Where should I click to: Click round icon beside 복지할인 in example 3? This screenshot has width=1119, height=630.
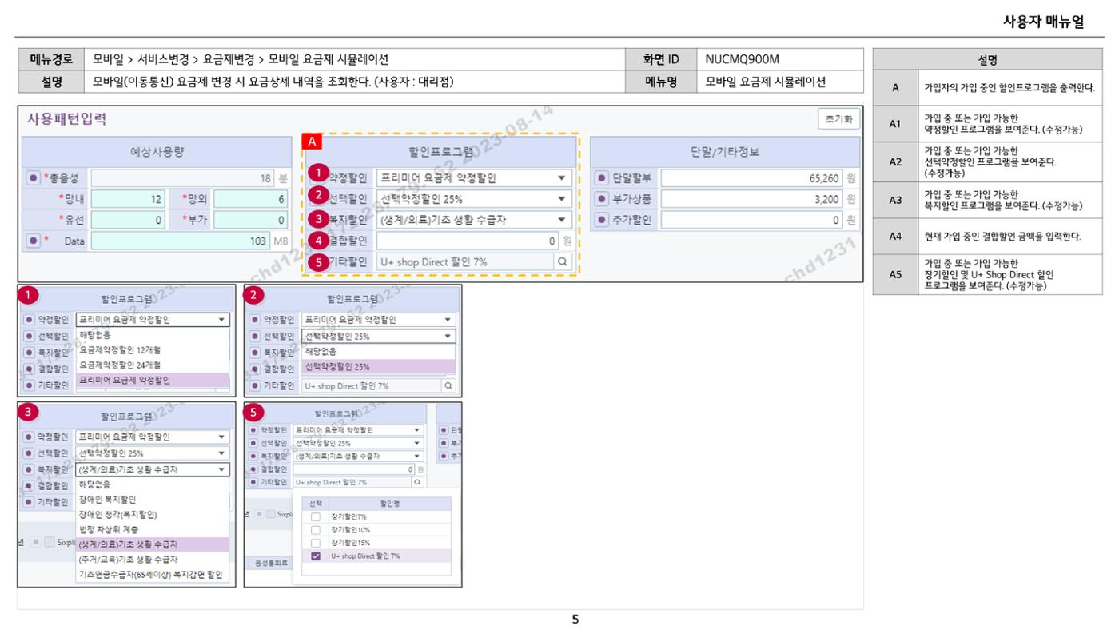(30, 470)
